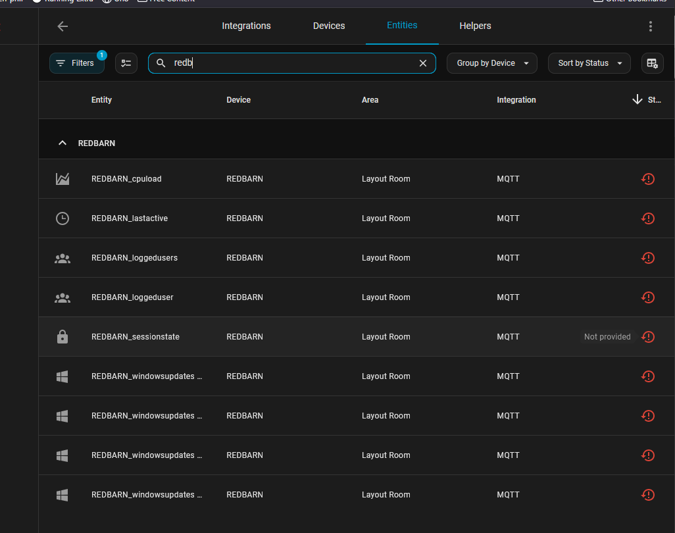Click status icon for REDBARN_loggedusers
The width and height of the screenshot is (675, 533).
(x=647, y=258)
